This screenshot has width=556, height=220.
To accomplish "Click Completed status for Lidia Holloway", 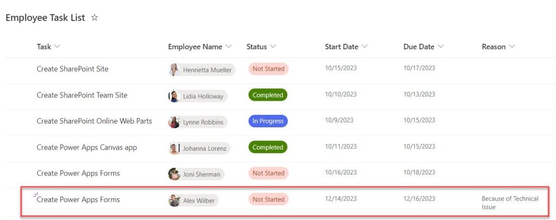I will (268, 95).
